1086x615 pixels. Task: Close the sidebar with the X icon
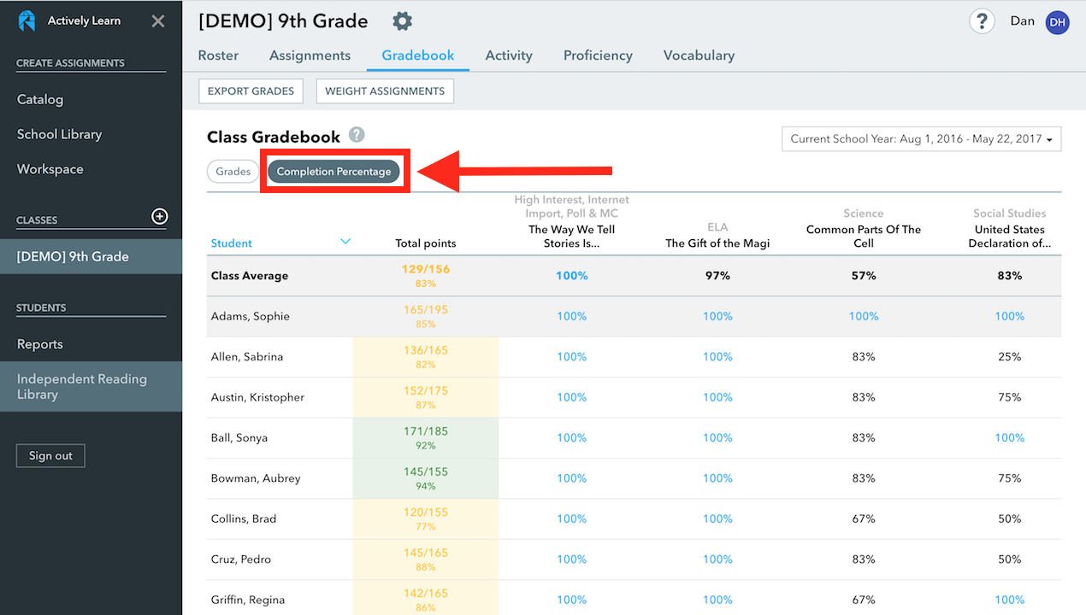click(158, 21)
